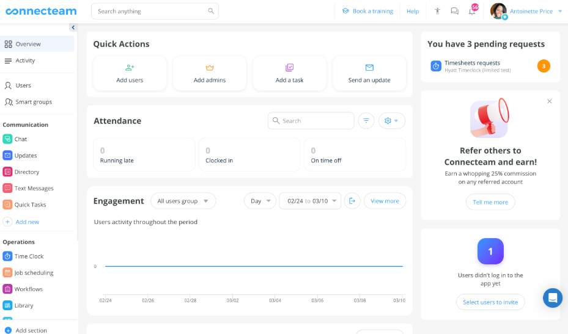
Task: Click Book a training link
Action: point(367,11)
